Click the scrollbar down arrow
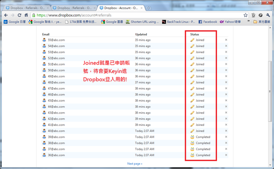This screenshot has width=274, height=169. point(270,165)
